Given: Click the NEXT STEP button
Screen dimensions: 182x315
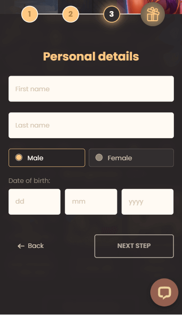Looking at the screenshot, I should tap(134, 246).
